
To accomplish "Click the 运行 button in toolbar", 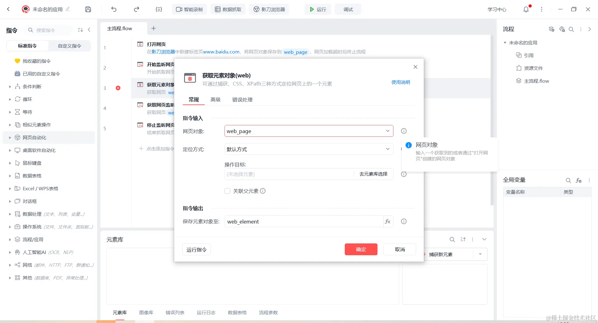I will click(318, 9).
